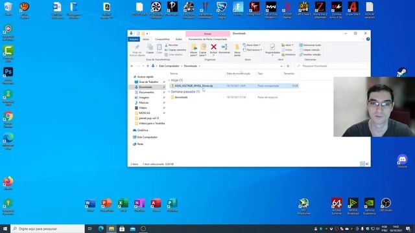Open the Windows Start menu

point(5,228)
